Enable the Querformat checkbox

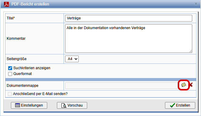10,74
